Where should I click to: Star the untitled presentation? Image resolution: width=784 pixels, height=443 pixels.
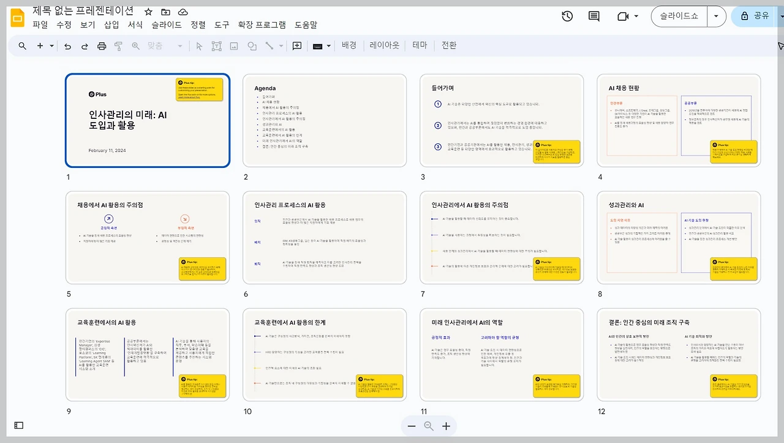[148, 12]
